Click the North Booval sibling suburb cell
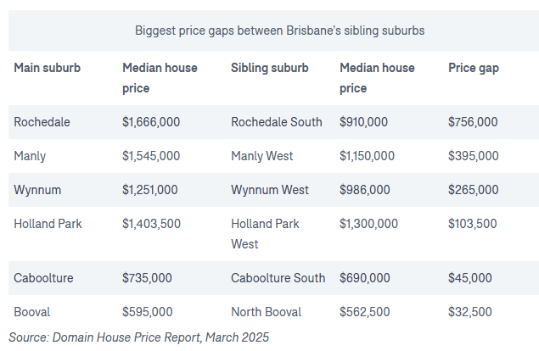This screenshot has width=539, height=351. 266,312
